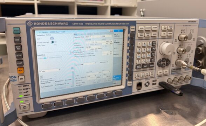
Task: Tap the dark M/µ unit key
Action: 153,49
